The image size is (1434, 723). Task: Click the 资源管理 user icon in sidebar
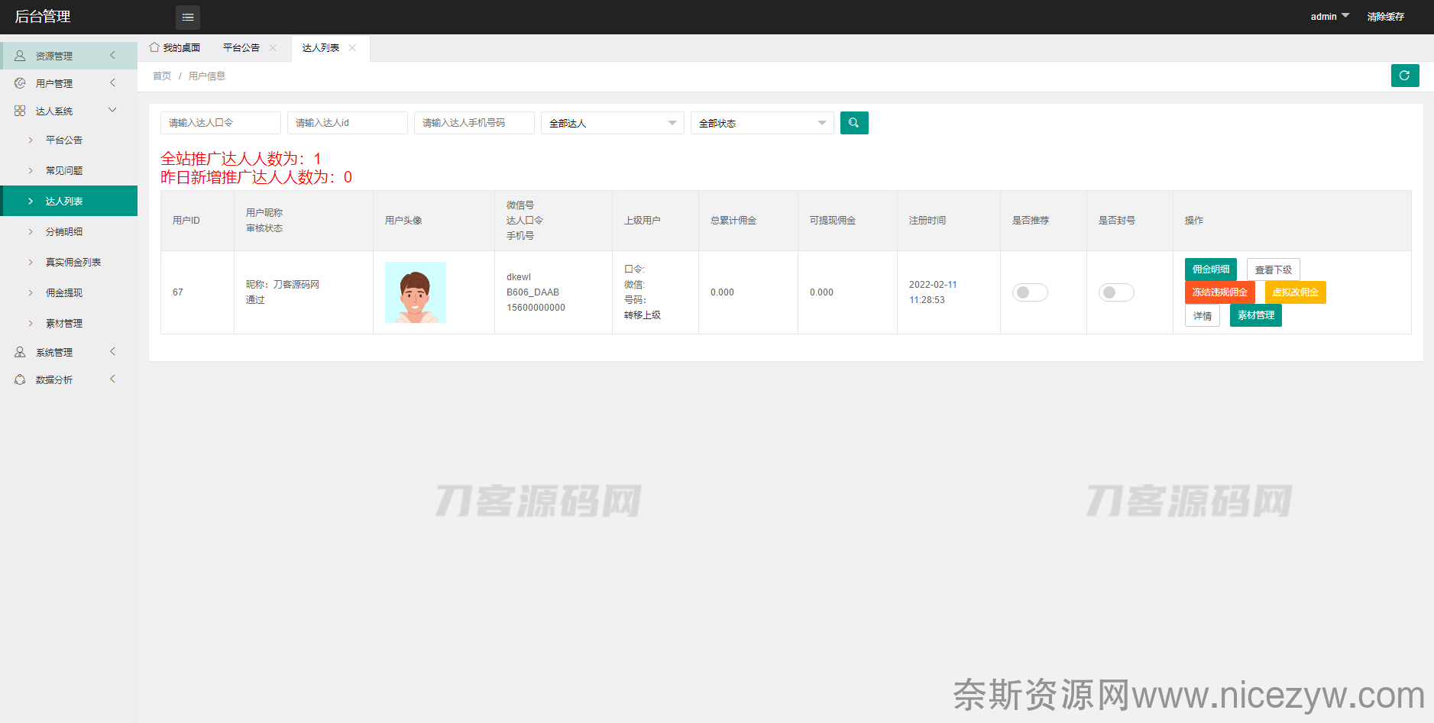(x=20, y=56)
